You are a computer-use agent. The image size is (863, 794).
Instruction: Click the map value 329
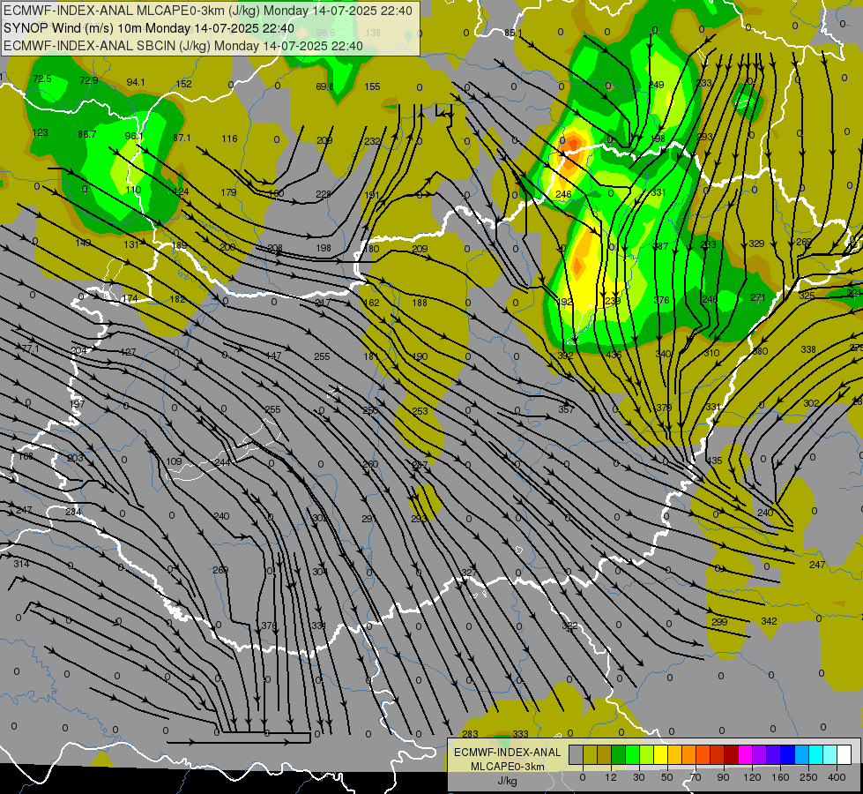click(x=756, y=243)
